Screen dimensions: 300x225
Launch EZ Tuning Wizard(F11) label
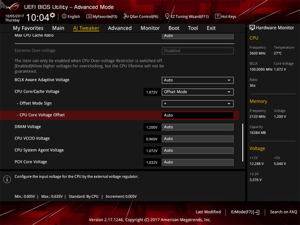(x=190, y=16)
